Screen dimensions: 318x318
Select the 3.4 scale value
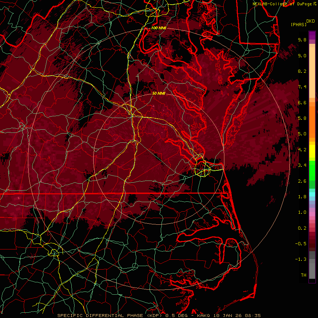(302, 165)
